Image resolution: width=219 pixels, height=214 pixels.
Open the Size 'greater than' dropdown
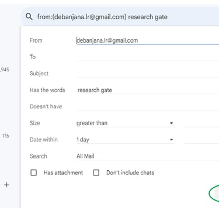tap(125, 123)
